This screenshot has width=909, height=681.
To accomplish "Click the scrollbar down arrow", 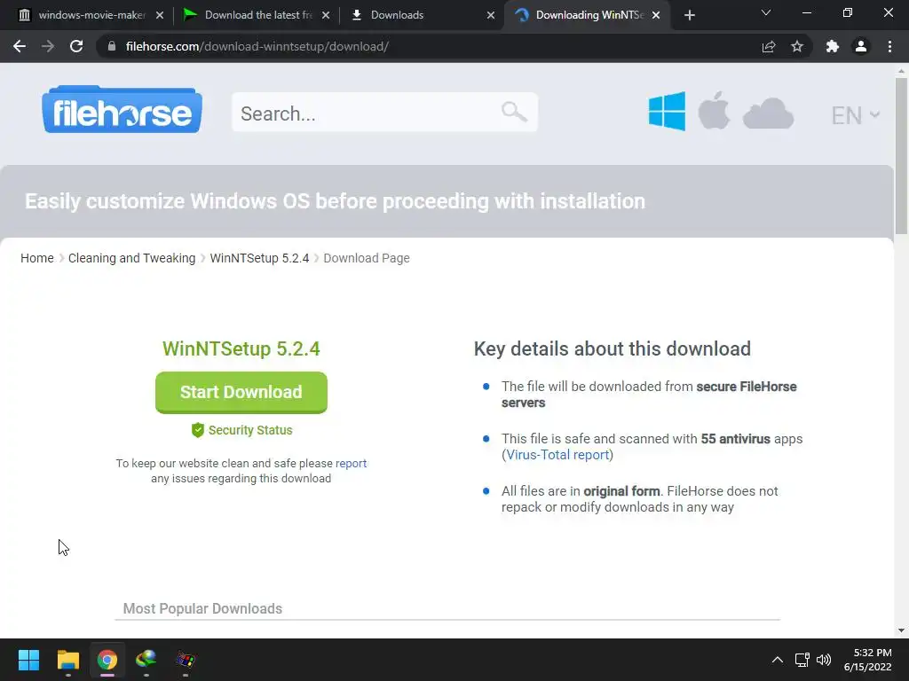I will [901, 630].
